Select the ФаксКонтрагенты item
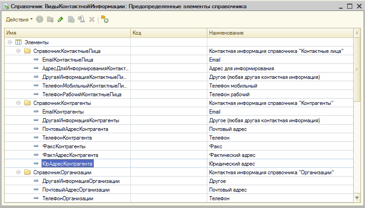 [x=64, y=146]
